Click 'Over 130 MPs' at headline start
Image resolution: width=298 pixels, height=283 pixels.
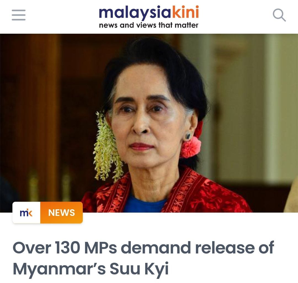tap(65, 247)
